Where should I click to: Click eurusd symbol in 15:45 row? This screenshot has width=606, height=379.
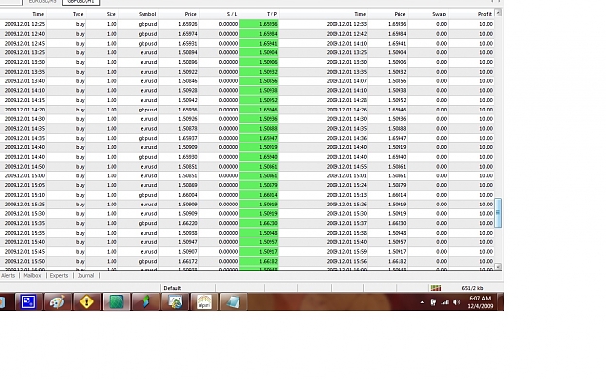coord(148,251)
